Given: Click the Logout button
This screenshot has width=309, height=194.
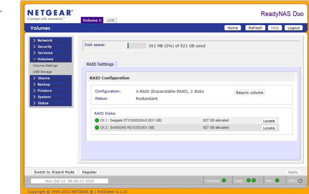Looking at the screenshot, I should 294,28.
